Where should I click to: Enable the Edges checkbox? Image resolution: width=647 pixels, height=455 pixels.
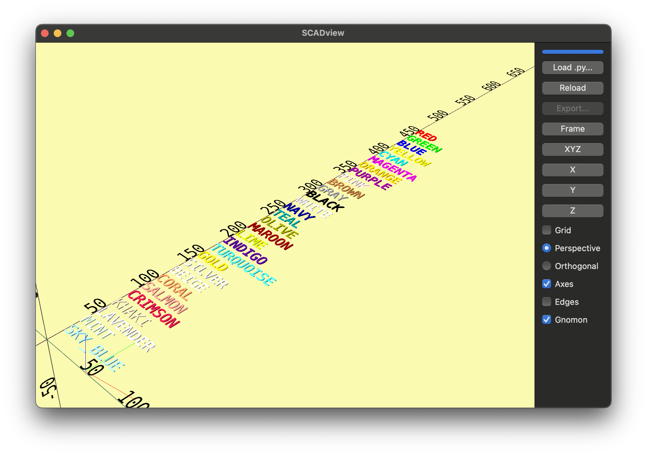(547, 302)
